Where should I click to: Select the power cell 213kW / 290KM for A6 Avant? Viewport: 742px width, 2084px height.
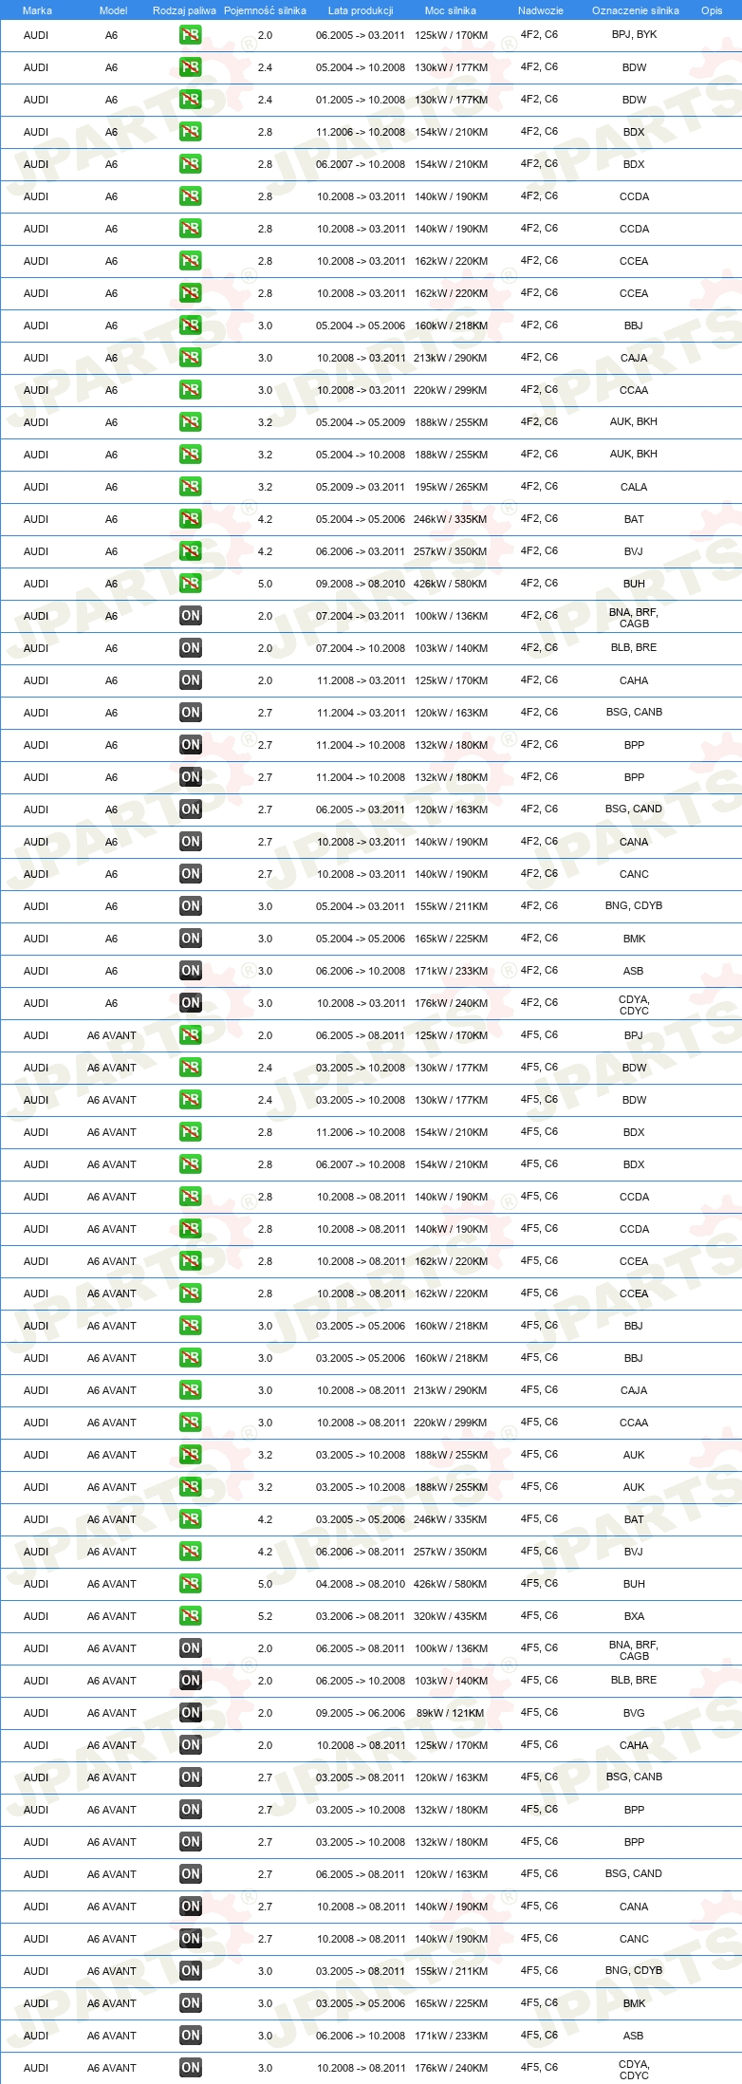(x=451, y=1390)
